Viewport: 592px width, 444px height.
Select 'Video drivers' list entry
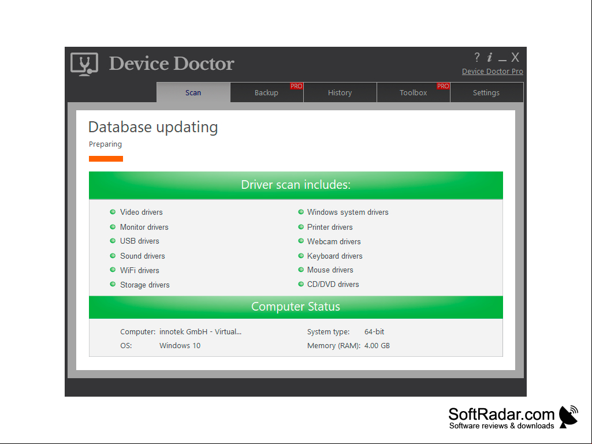coord(141,212)
